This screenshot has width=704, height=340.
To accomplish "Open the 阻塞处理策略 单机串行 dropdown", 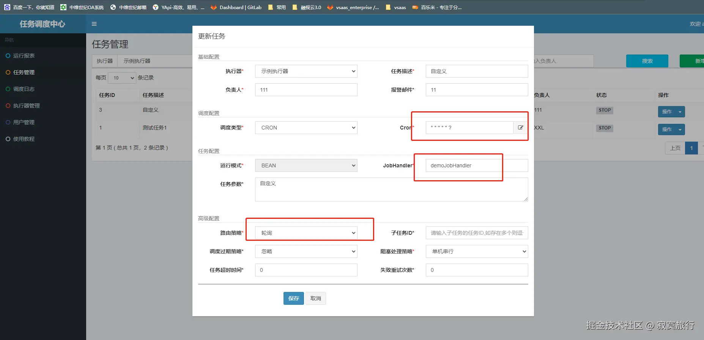I will coord(477,251).
